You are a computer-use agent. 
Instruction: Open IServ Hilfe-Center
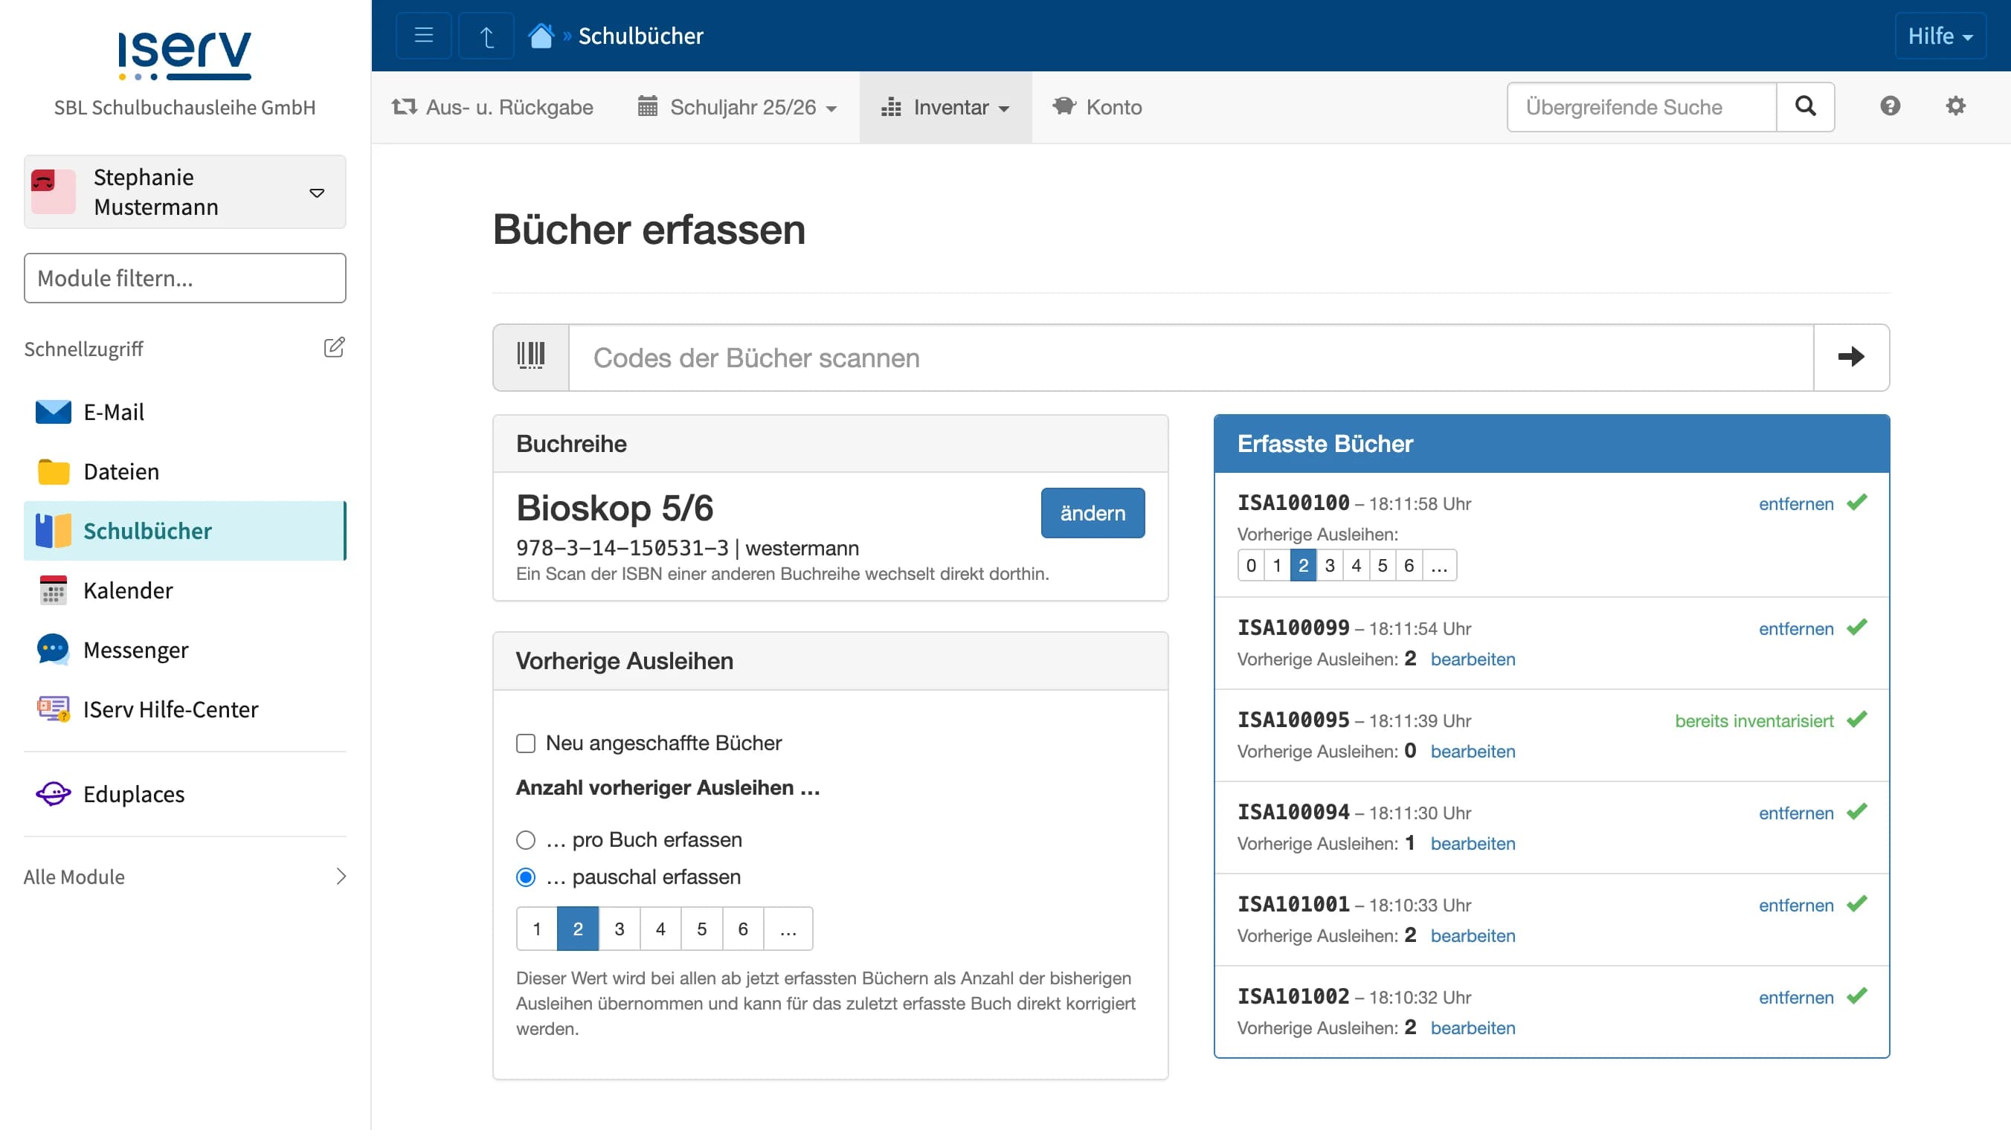(x=184, y=709)
